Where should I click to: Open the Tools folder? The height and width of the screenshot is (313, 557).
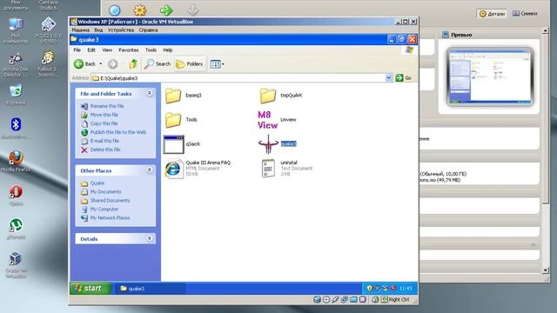[173, 120]
